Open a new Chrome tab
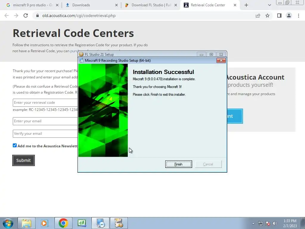The image size is (305, 229). (x=246, y=5)
